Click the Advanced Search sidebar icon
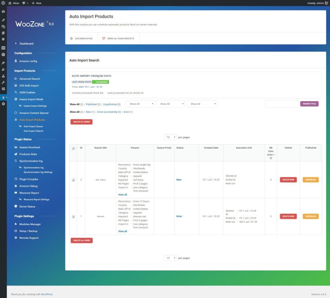Image resolution: width=330 pixels, height=298 pixels. click(16, 78)
